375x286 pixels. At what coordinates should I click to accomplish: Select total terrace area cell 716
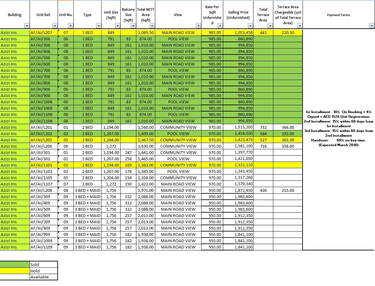coord(263,146)
